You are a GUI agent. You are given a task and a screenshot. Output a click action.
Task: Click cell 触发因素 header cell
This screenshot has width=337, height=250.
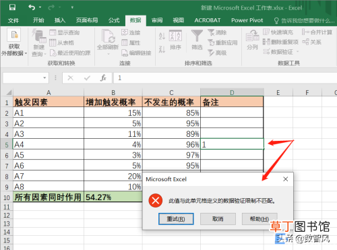tap(49, 102)
